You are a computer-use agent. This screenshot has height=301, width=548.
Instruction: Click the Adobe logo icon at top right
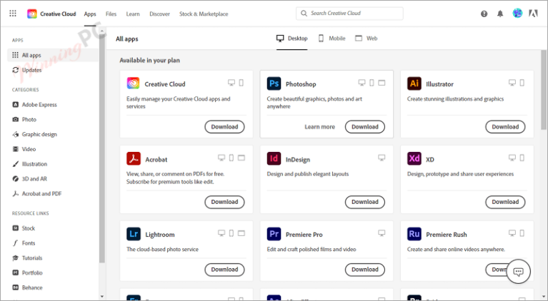533,14
